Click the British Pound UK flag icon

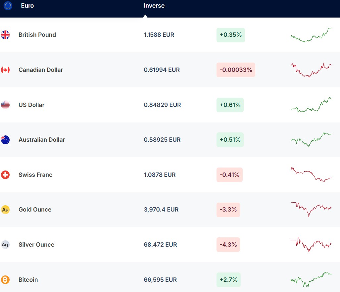coord(5,35)
